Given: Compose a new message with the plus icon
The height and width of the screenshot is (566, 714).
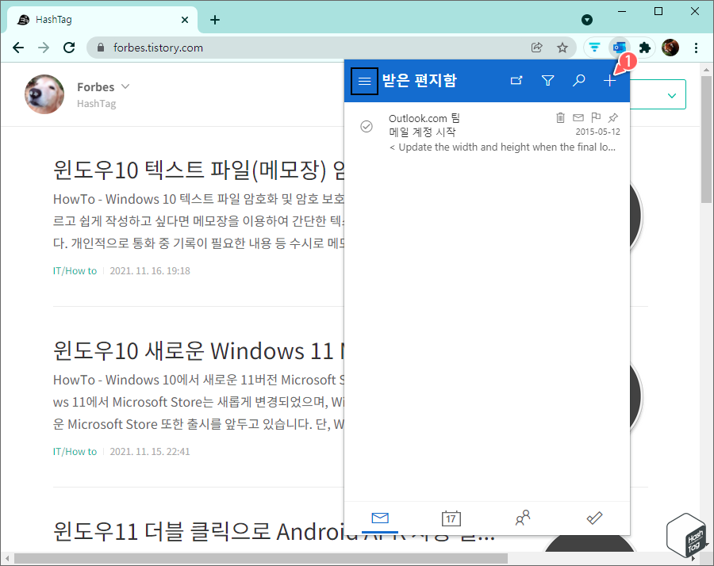Looking at the screenshot, I should 610,81.
